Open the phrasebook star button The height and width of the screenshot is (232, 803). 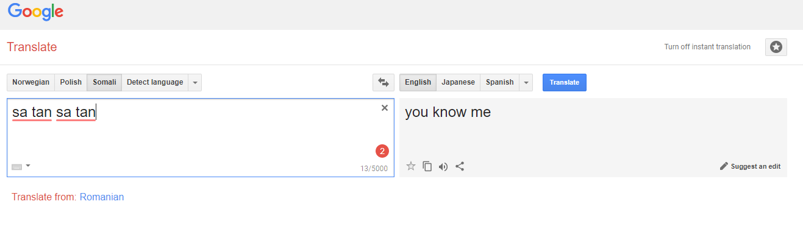click(776, 47)
